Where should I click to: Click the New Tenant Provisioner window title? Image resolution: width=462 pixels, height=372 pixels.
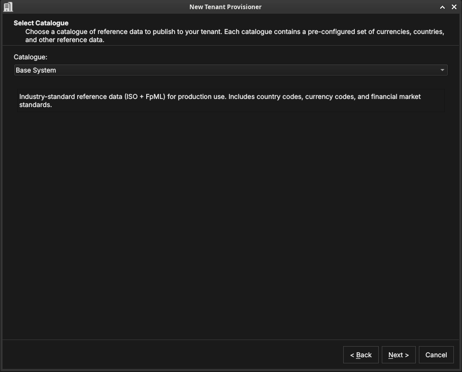pyautogui.click(x=225, y=7)
